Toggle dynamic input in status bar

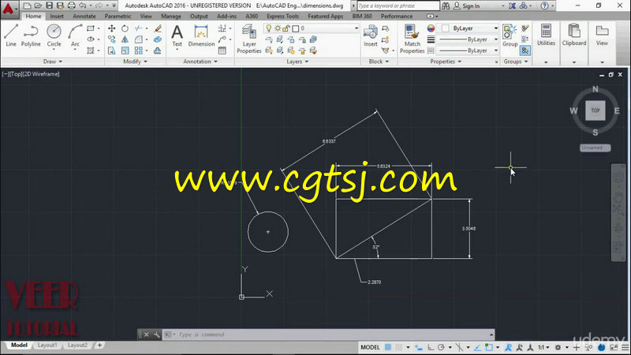coord(419,347)
